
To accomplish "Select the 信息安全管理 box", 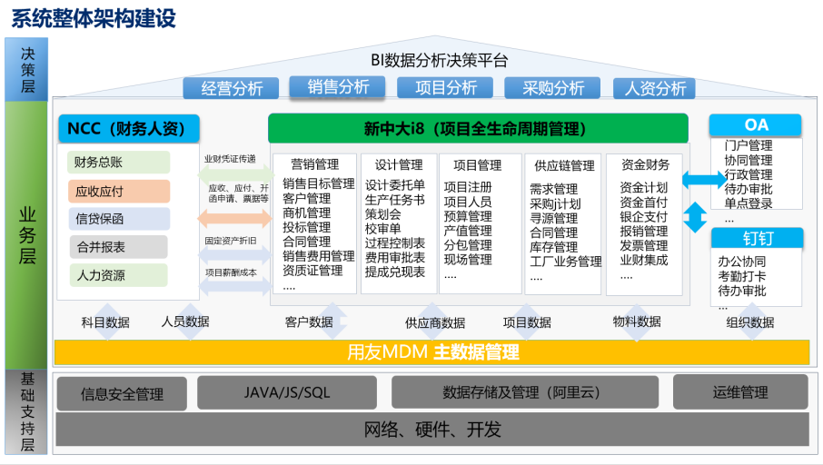I will click(122, 394).
